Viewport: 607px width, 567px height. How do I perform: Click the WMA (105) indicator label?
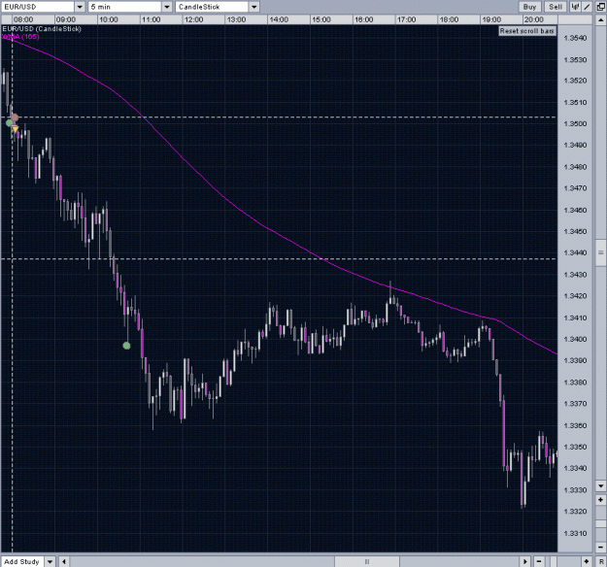click(x=21, y=37)
